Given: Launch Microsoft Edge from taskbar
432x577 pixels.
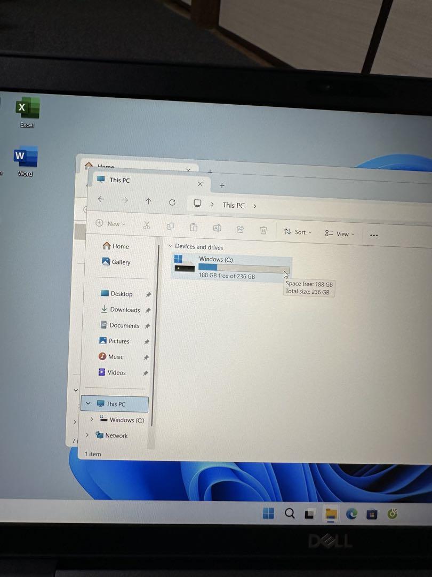Looking at the screenshot, I should click(x=351, y=514).
